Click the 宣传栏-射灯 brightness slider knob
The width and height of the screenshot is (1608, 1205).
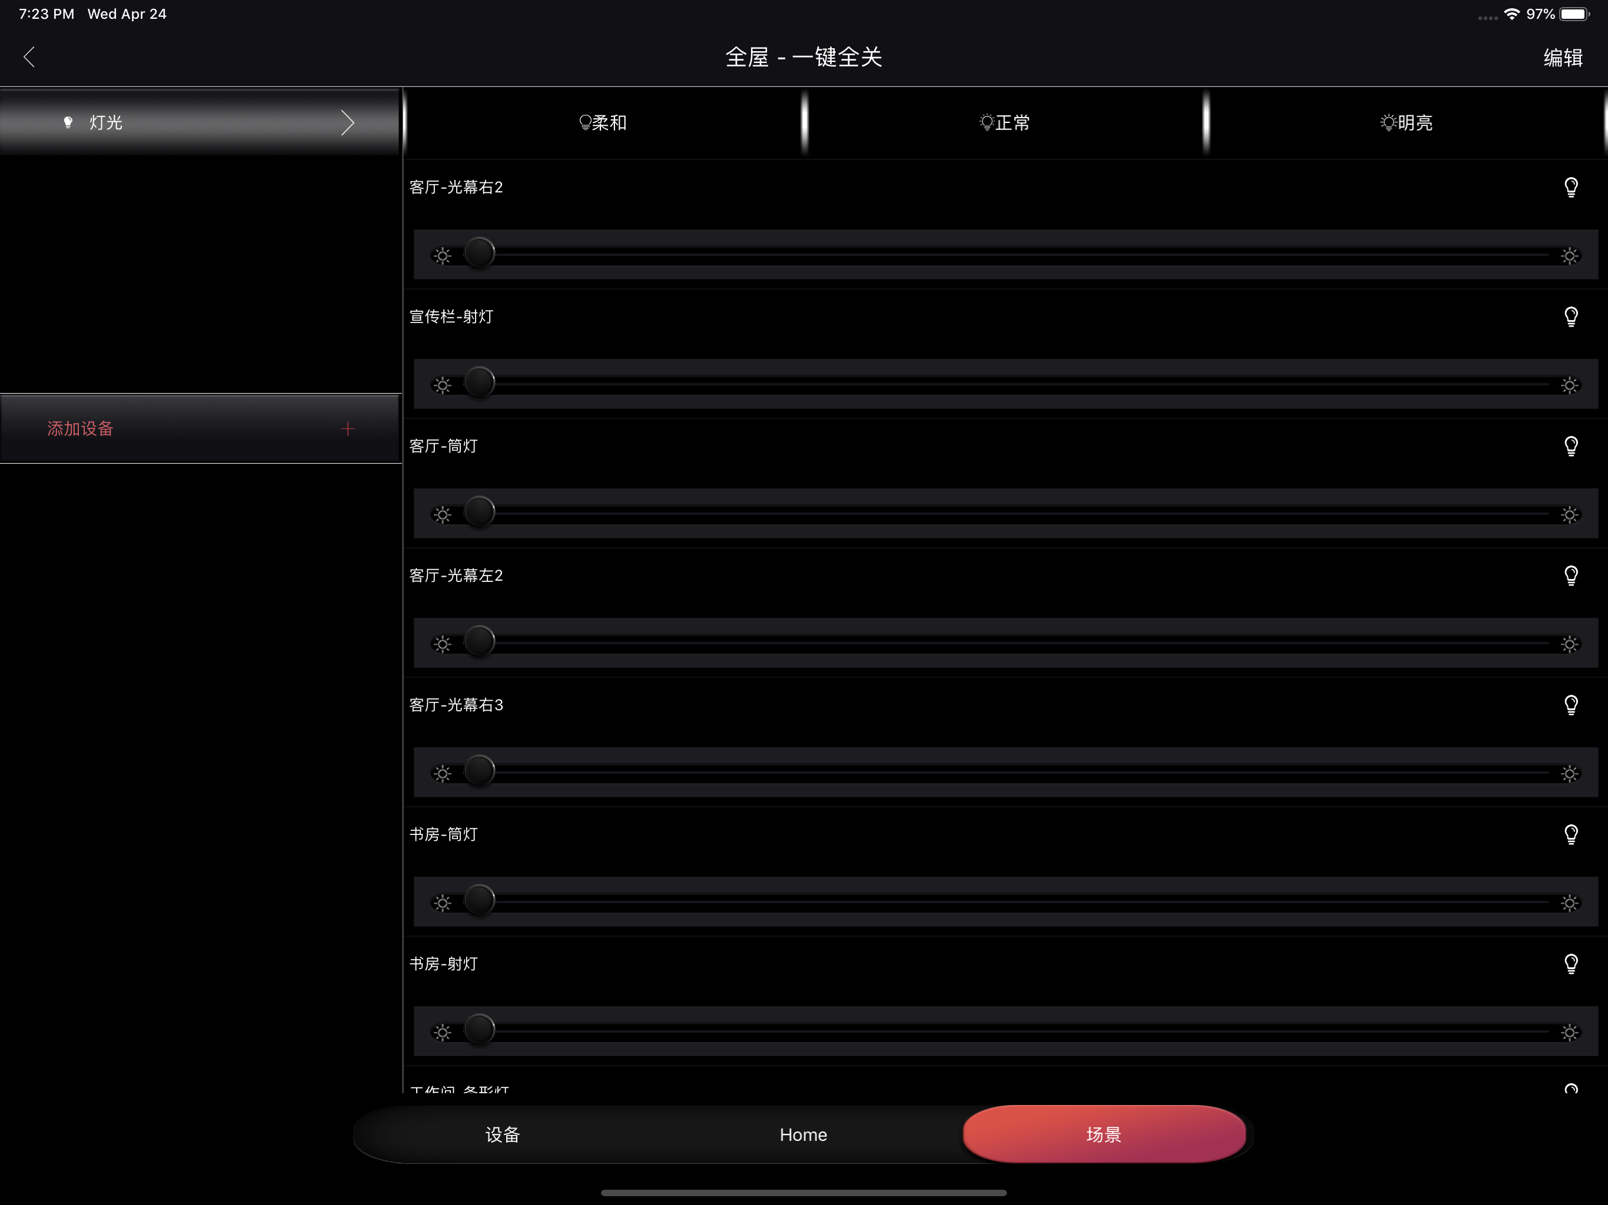click(479, 382)
